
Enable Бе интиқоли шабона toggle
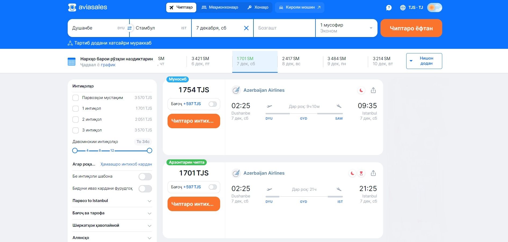145,177
